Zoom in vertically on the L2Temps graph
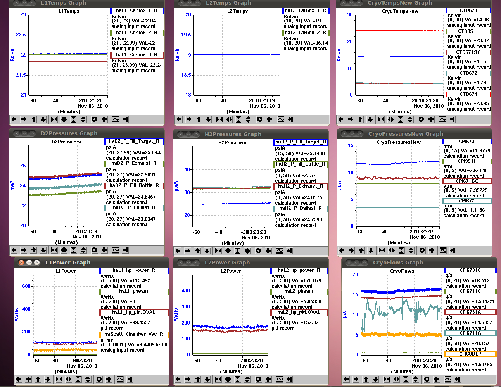The height and width of the screenshot is (387, 501). tap(239, 119)
